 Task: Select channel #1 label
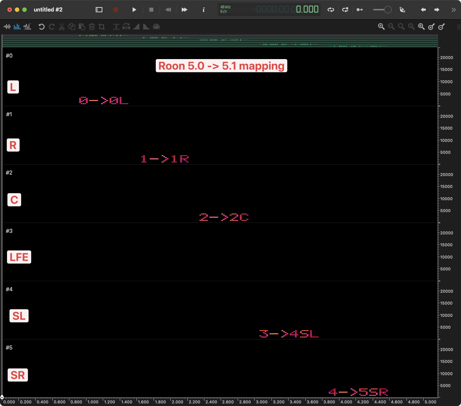[9, 114]
